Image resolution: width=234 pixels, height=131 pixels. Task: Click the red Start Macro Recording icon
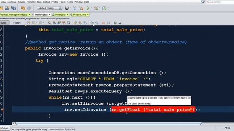pyautogui.click(x=103, y=23)
